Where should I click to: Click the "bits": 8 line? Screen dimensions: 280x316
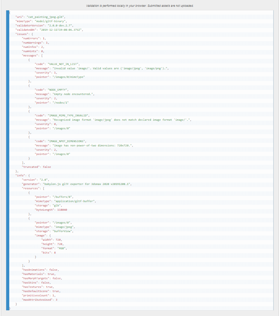pyautogui.click(x=48, y=252)
